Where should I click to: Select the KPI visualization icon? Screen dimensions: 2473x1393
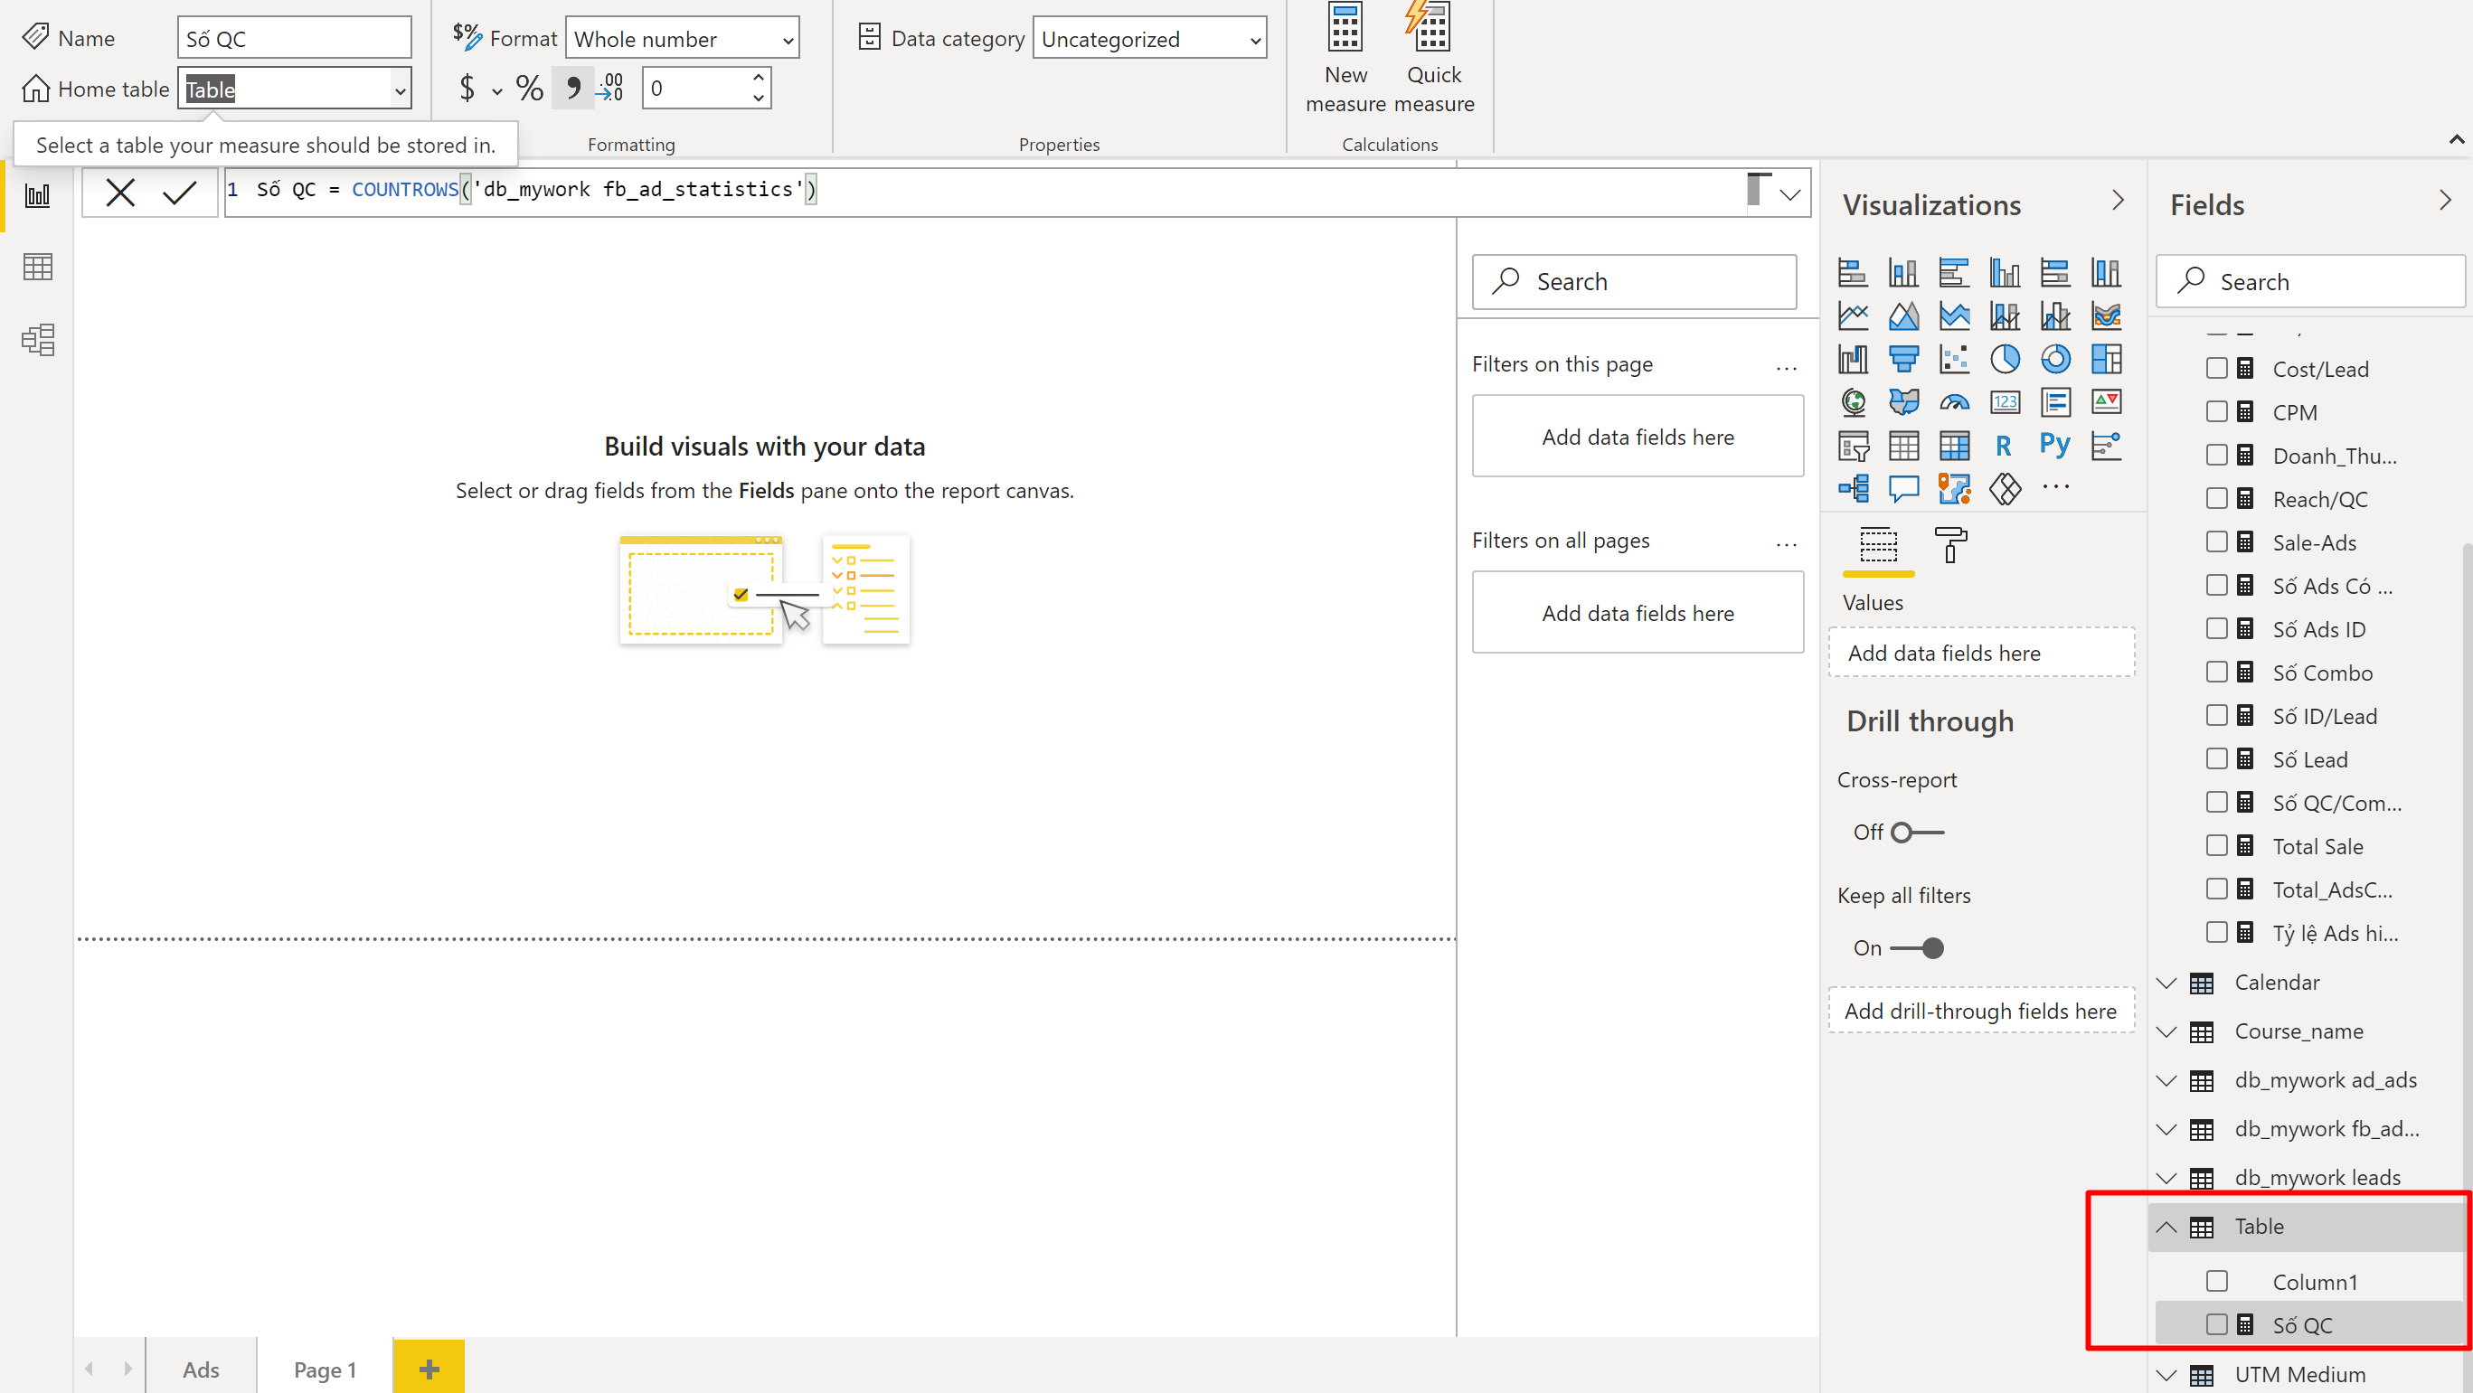(x=2106, y=402)
